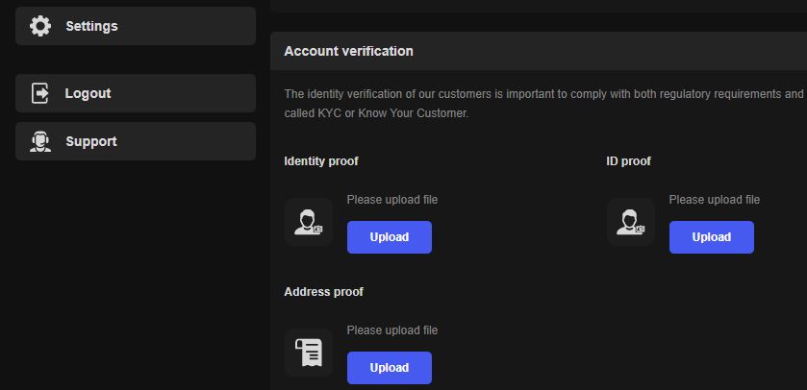Screen dimensions: 807x390
Task: Click 'Please upload file' under ID proof
Action: [x=715, y=200]
